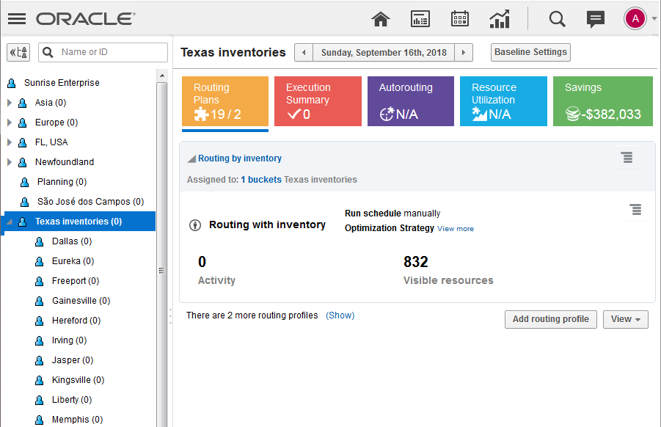Open the hamburger navigation menu

click(17, 19)
